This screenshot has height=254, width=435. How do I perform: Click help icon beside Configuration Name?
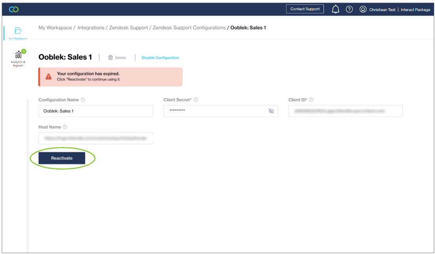coord(83,100)
